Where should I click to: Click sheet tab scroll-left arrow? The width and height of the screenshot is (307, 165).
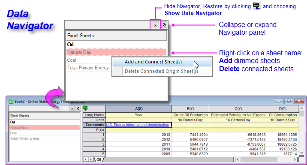tap(85, 159)
